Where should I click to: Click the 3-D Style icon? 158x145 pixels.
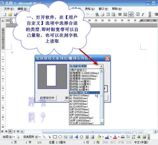coord(144,137)
